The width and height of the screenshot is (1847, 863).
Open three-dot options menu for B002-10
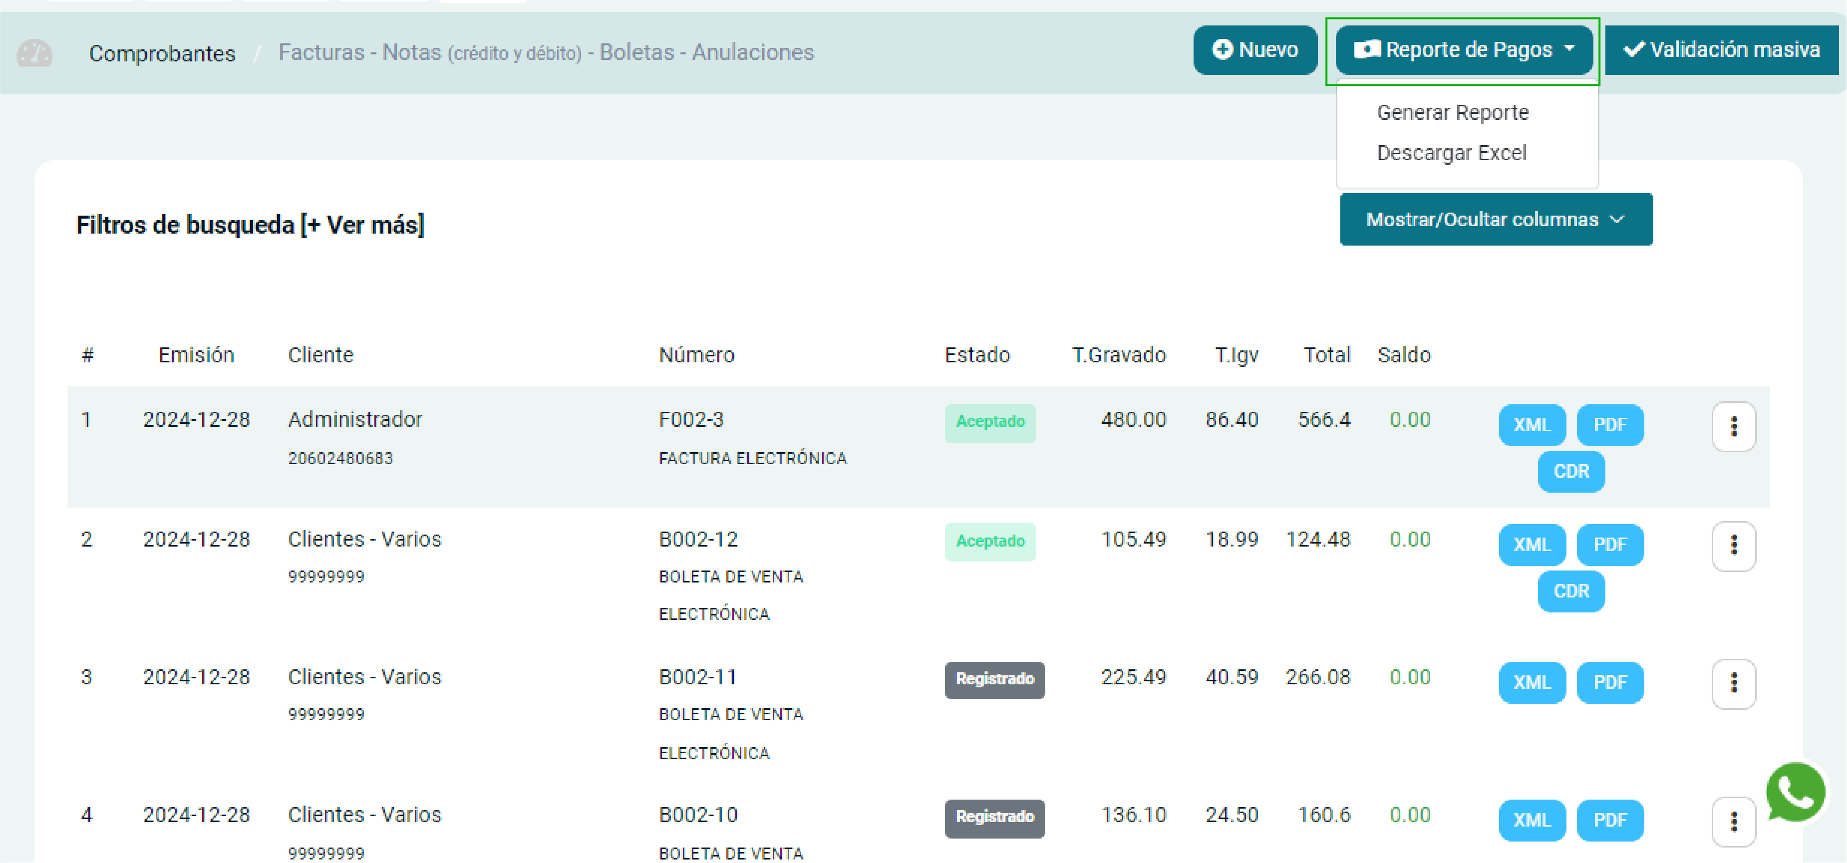point(1733,821)
